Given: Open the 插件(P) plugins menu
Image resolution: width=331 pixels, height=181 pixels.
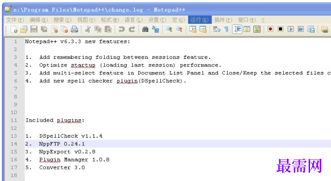Looking at the screenshot, I should coord(223,20).
